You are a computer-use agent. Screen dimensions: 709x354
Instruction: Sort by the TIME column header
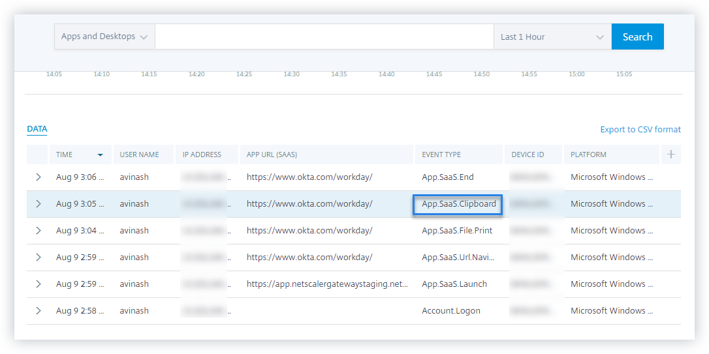coord(80,155)
